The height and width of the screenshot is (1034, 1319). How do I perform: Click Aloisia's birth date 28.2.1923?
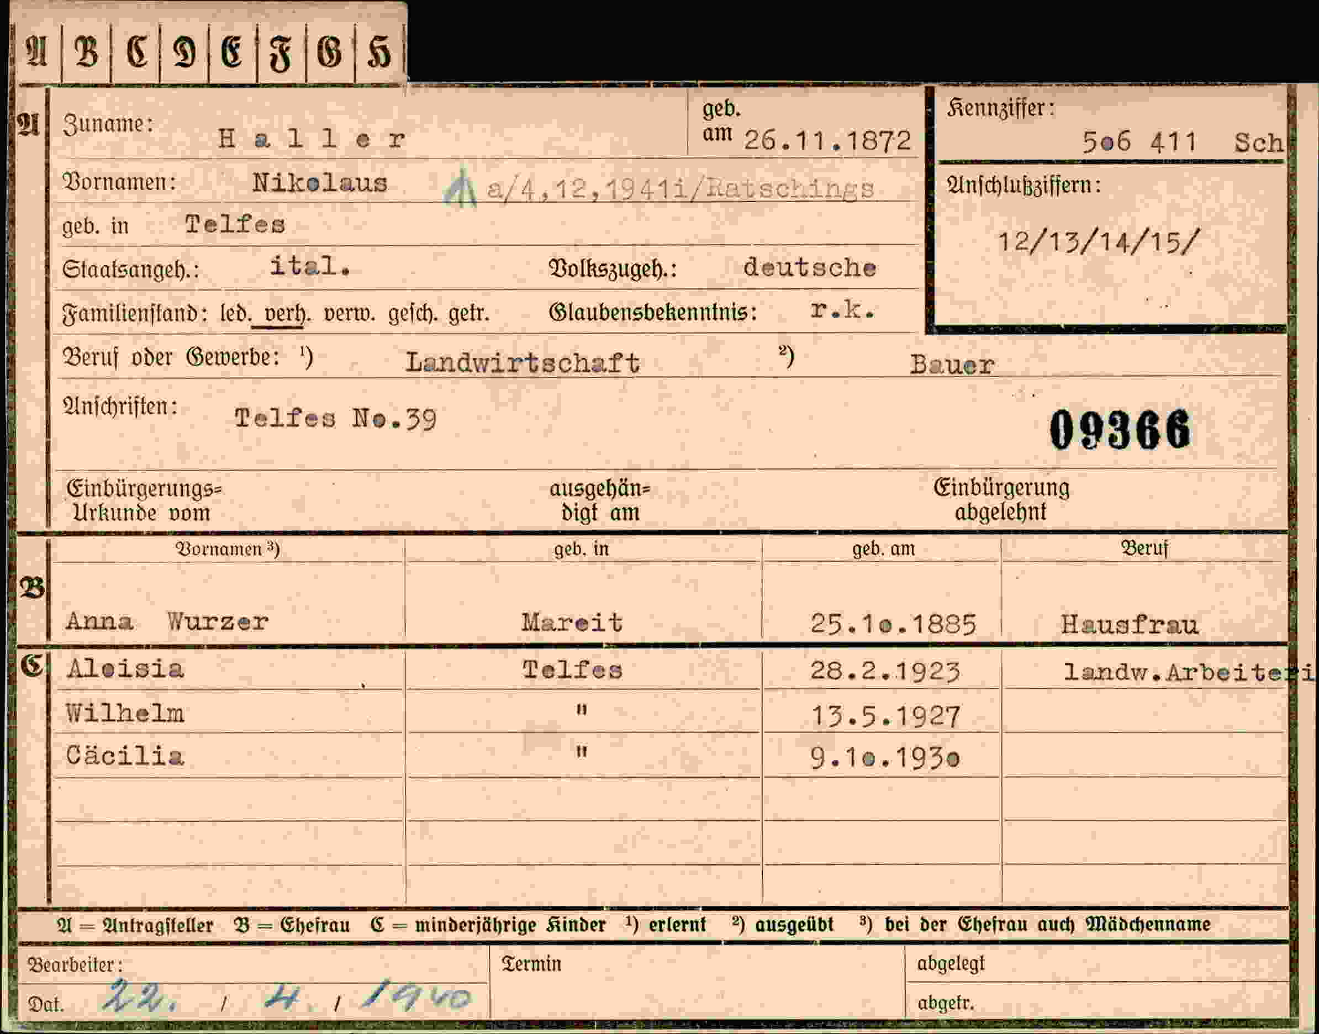click(885, 671)
